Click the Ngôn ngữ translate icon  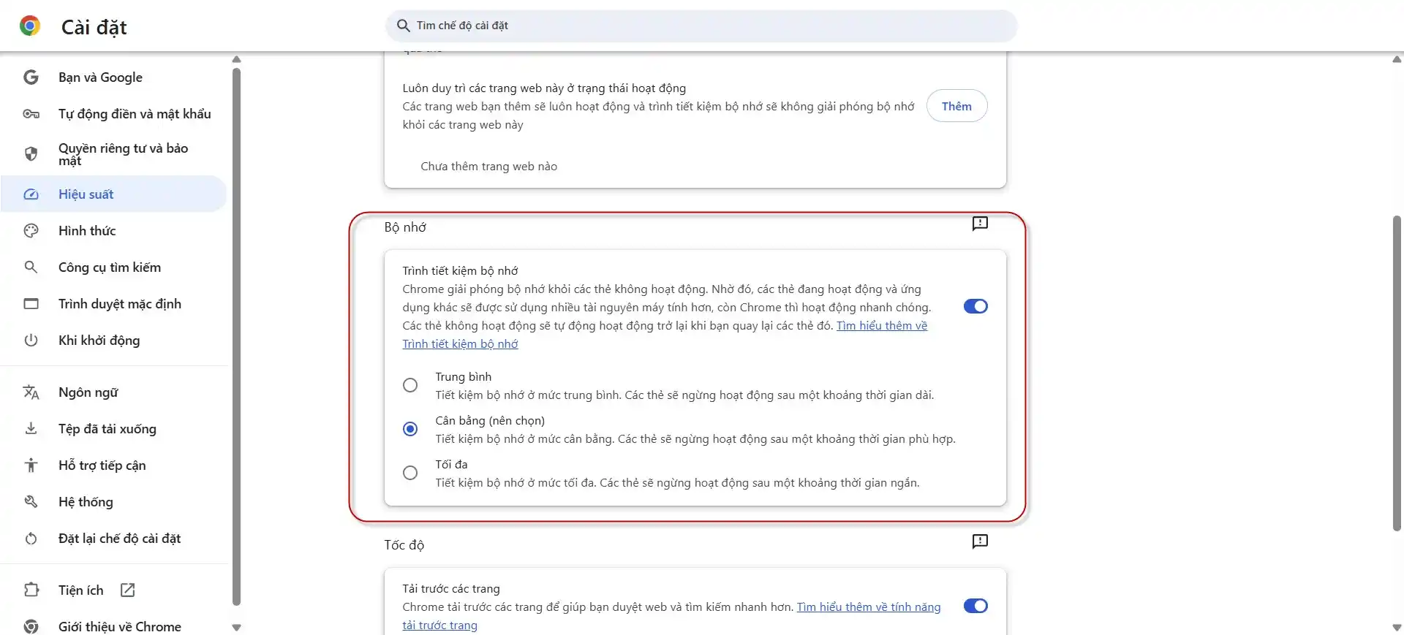pos(31,392)
